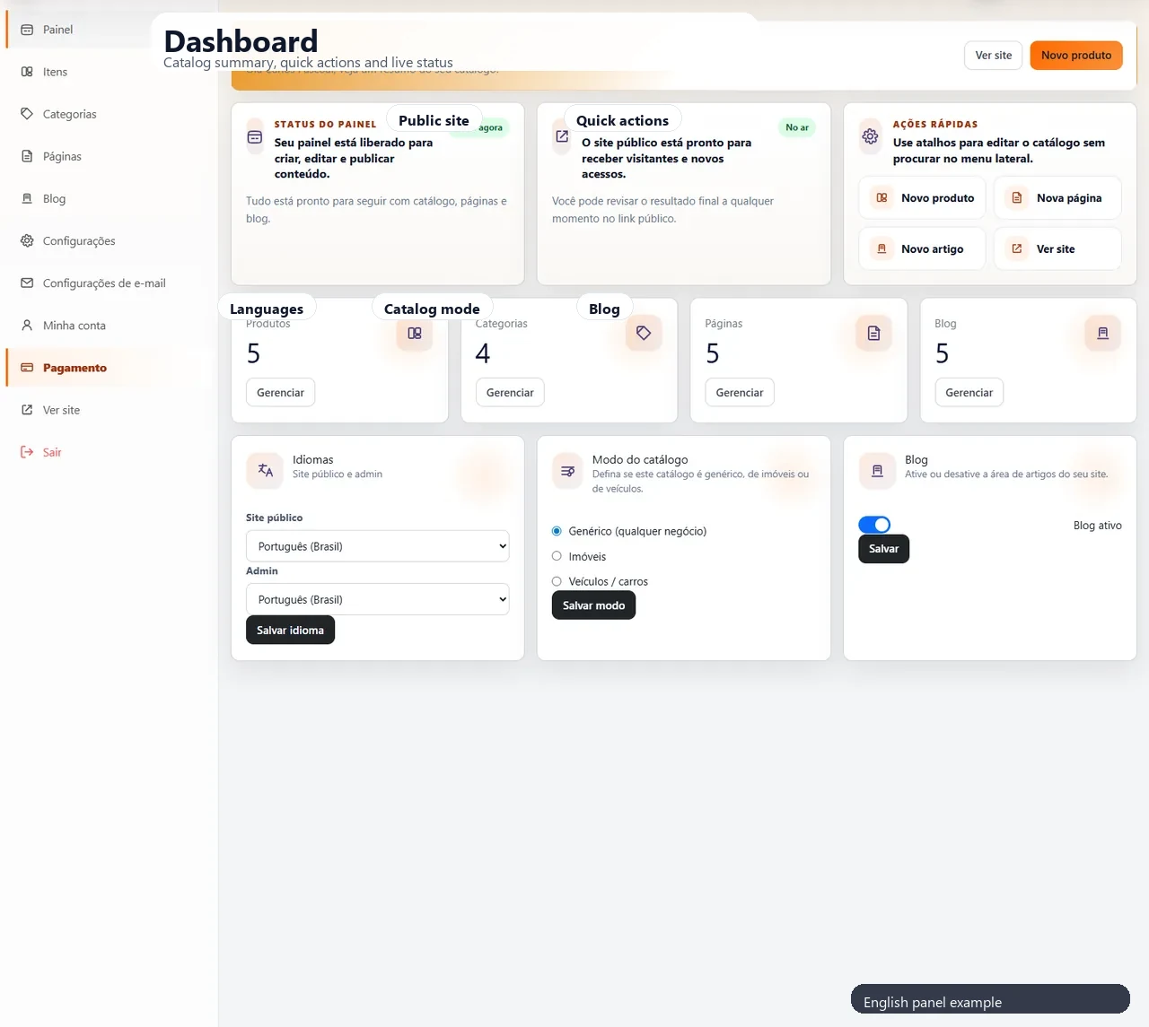
Task: Click the gear icon in the Ações rápidas card
Action: [x=870, y=136]
